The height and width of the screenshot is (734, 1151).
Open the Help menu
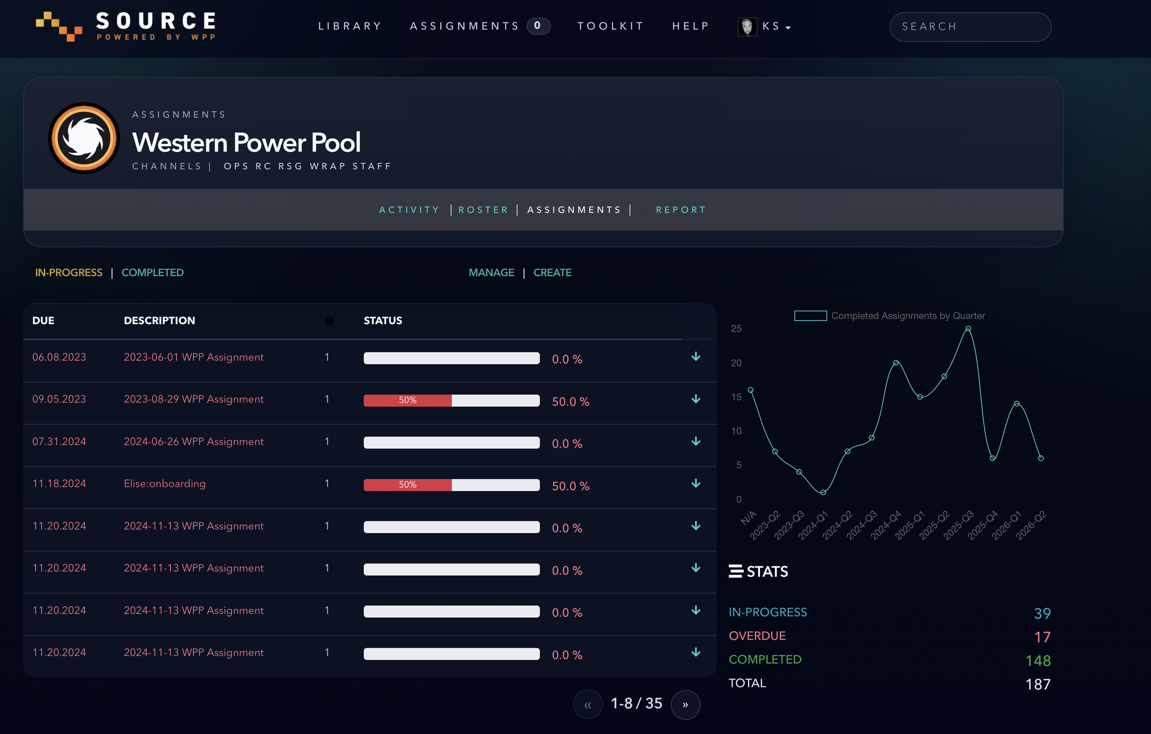(x=691, y=26)
